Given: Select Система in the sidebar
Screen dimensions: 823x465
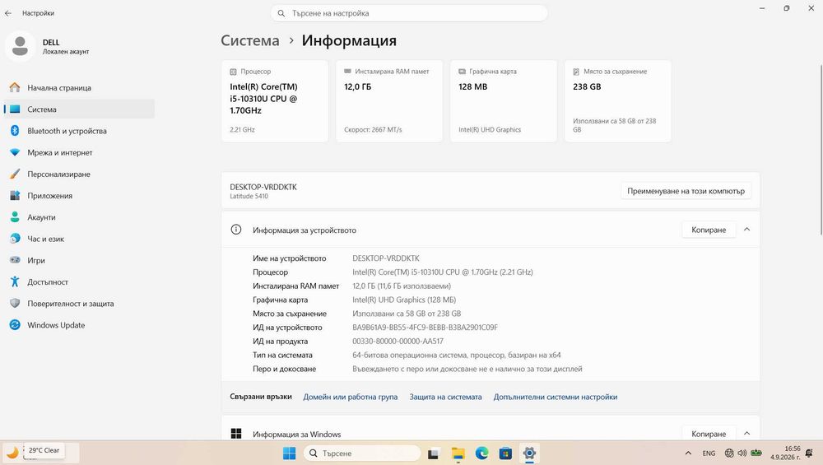Looking at the screenshot, I should (x=79, y=109).
